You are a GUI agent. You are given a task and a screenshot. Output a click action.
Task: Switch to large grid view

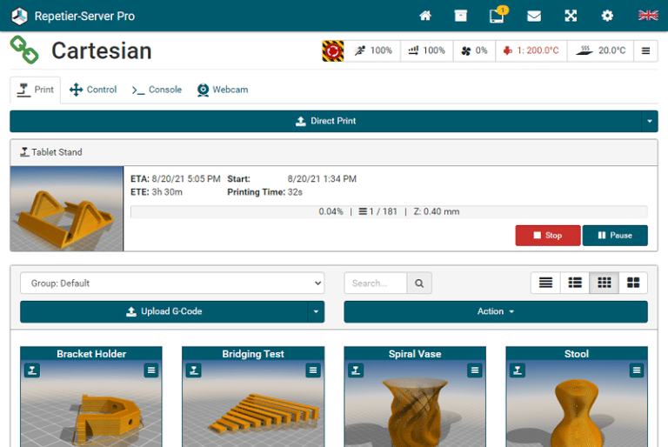[633, 283]
